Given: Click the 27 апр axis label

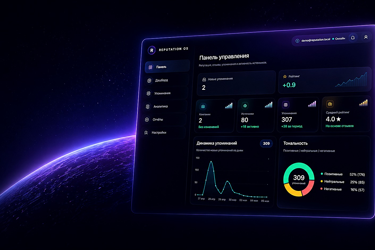Looking at the screenshot, I should 201,199.
